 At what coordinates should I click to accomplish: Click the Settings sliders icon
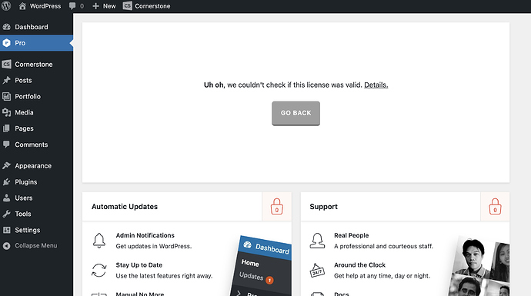click(6, 230)
